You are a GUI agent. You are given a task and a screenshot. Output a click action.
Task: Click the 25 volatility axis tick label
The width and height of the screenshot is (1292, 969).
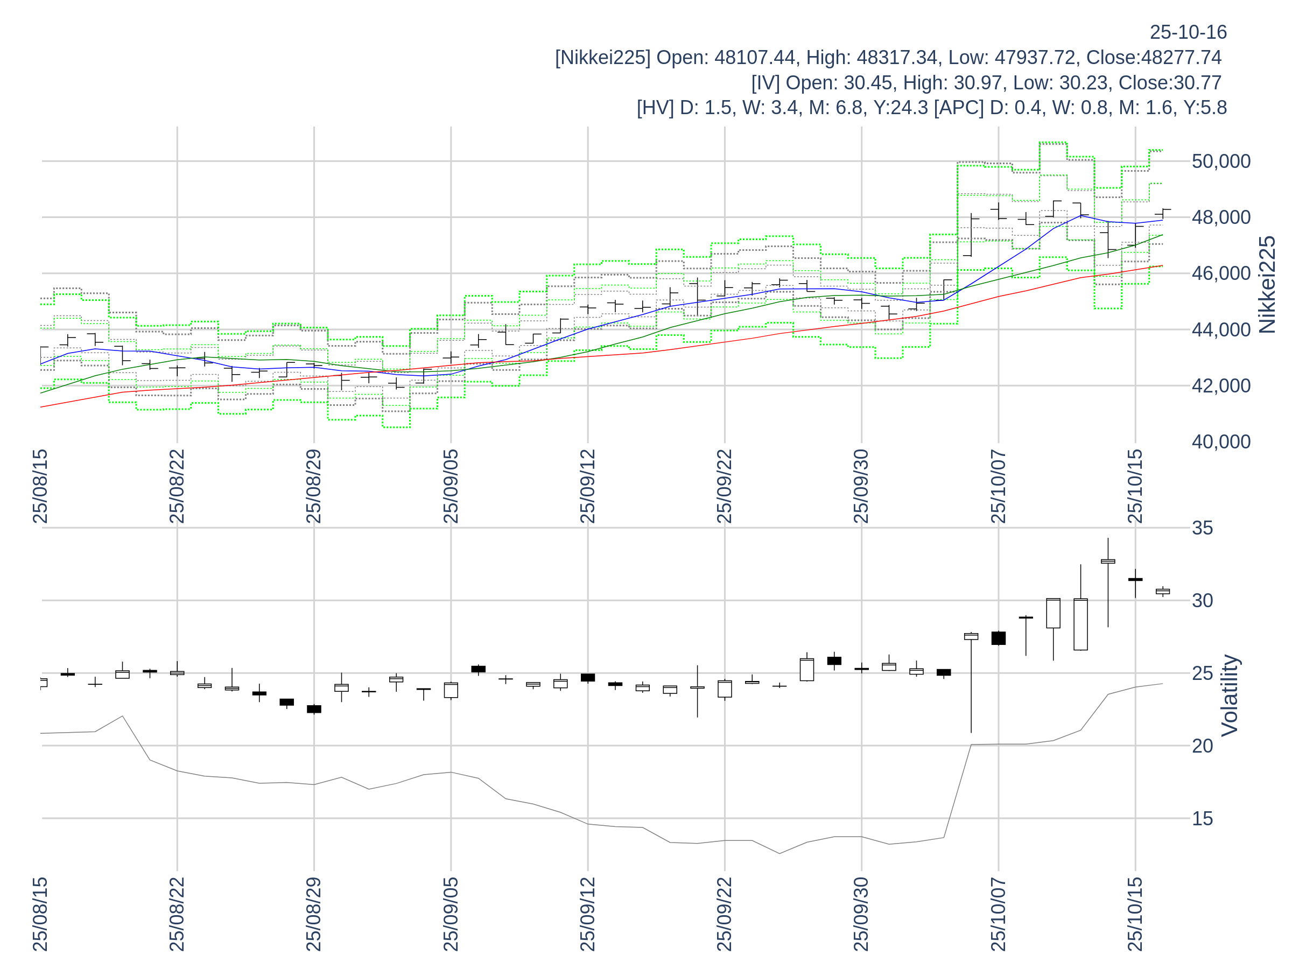[1202, 673]
